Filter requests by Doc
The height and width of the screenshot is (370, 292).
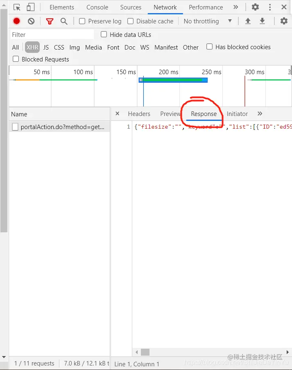click(130, 48)
